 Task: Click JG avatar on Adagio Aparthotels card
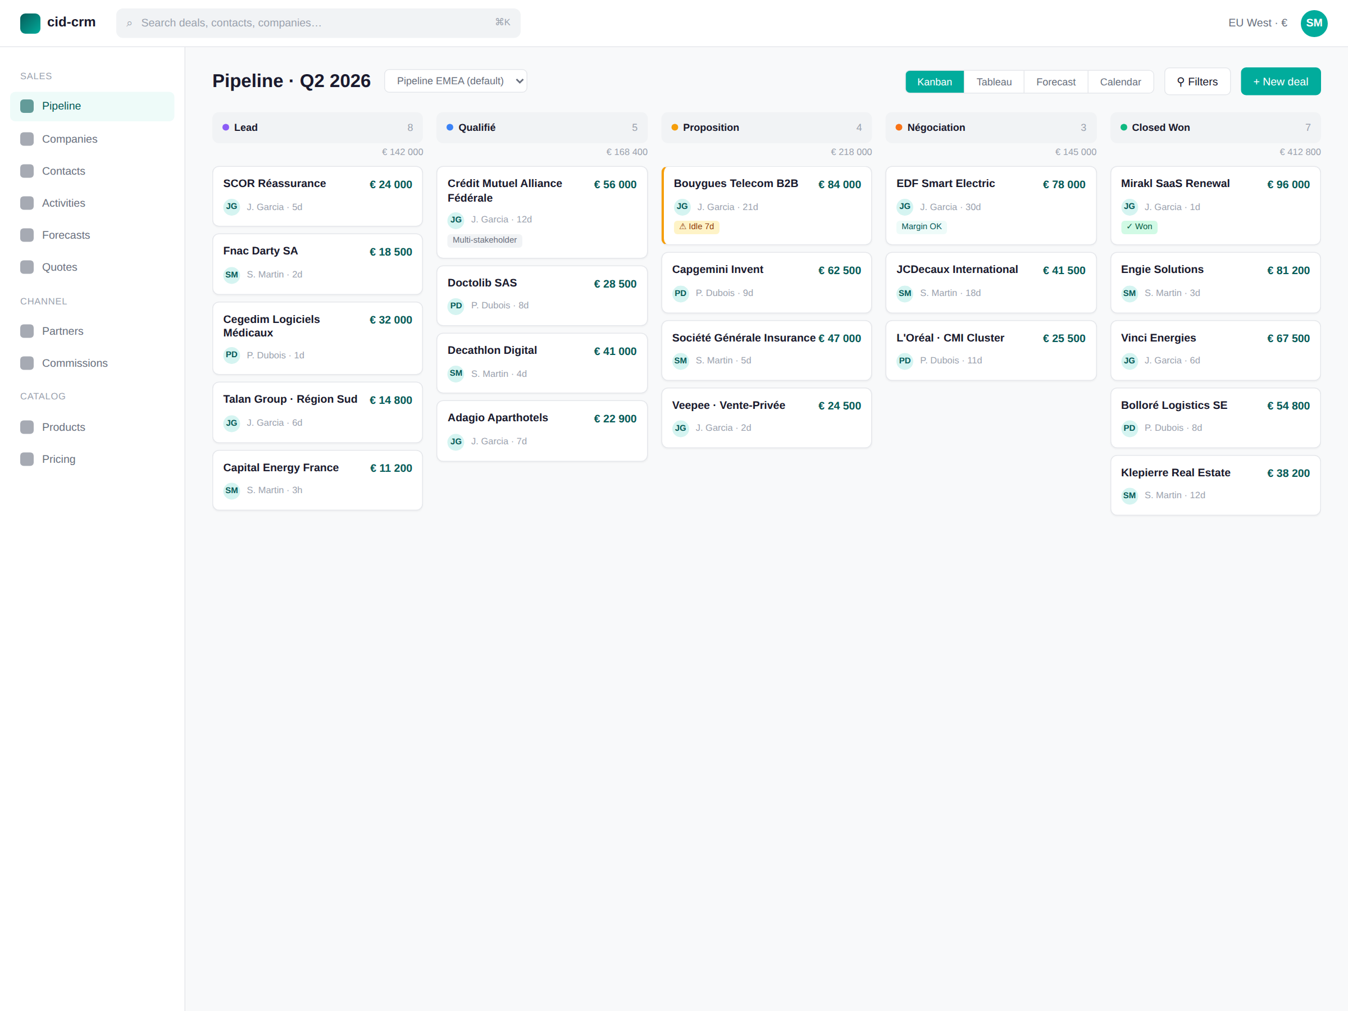[x=456, y=442]
